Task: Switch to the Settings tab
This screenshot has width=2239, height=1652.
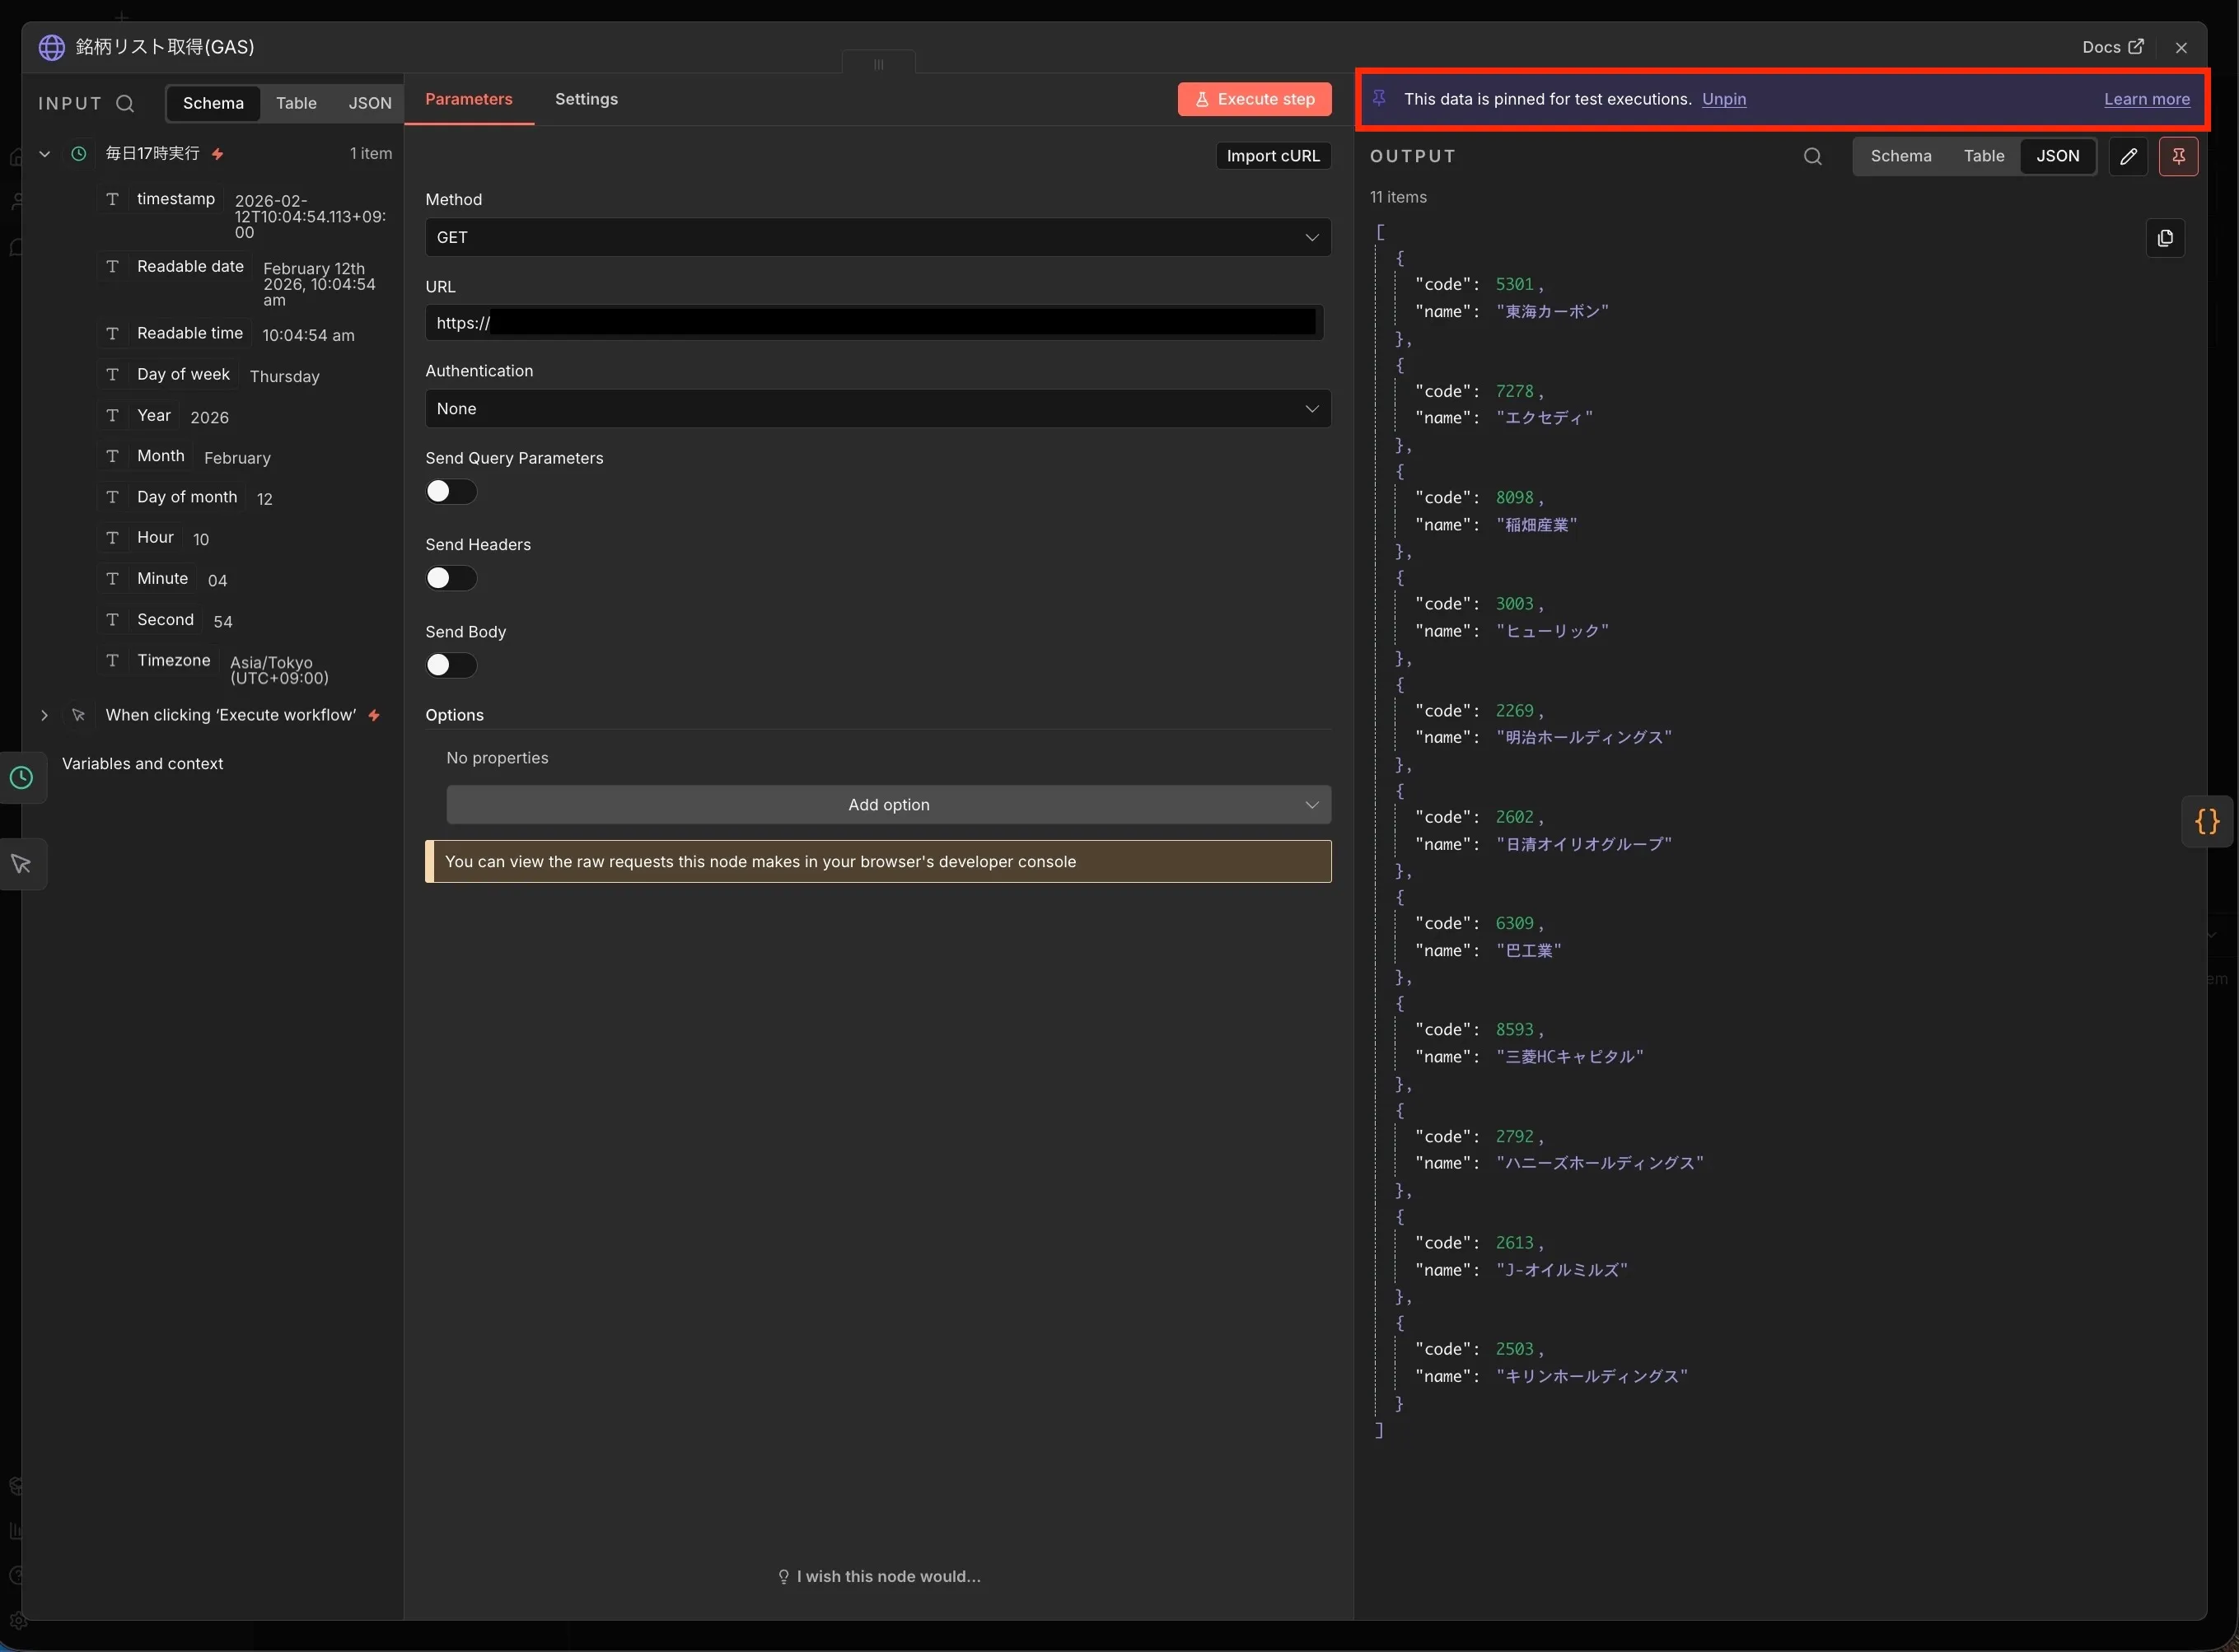Action: (586, 99)
